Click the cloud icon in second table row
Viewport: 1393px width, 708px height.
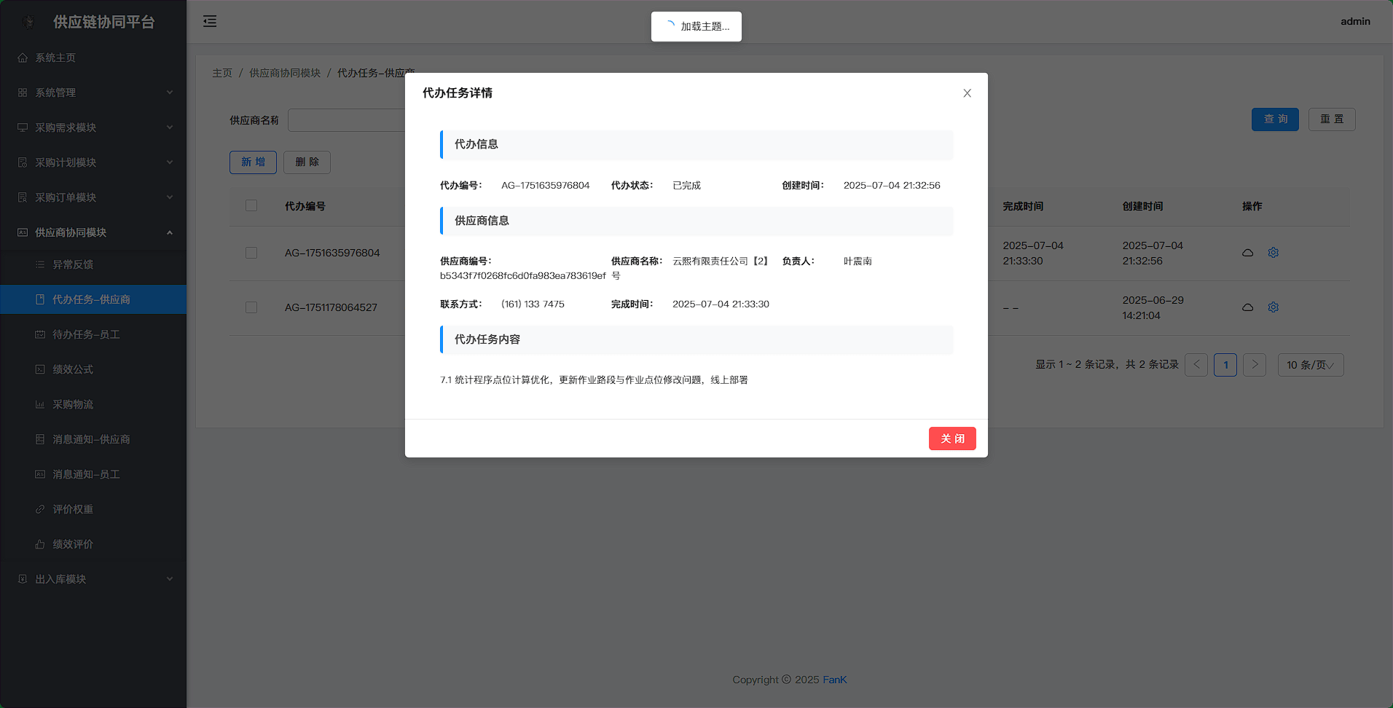(x=1247, y=307)
